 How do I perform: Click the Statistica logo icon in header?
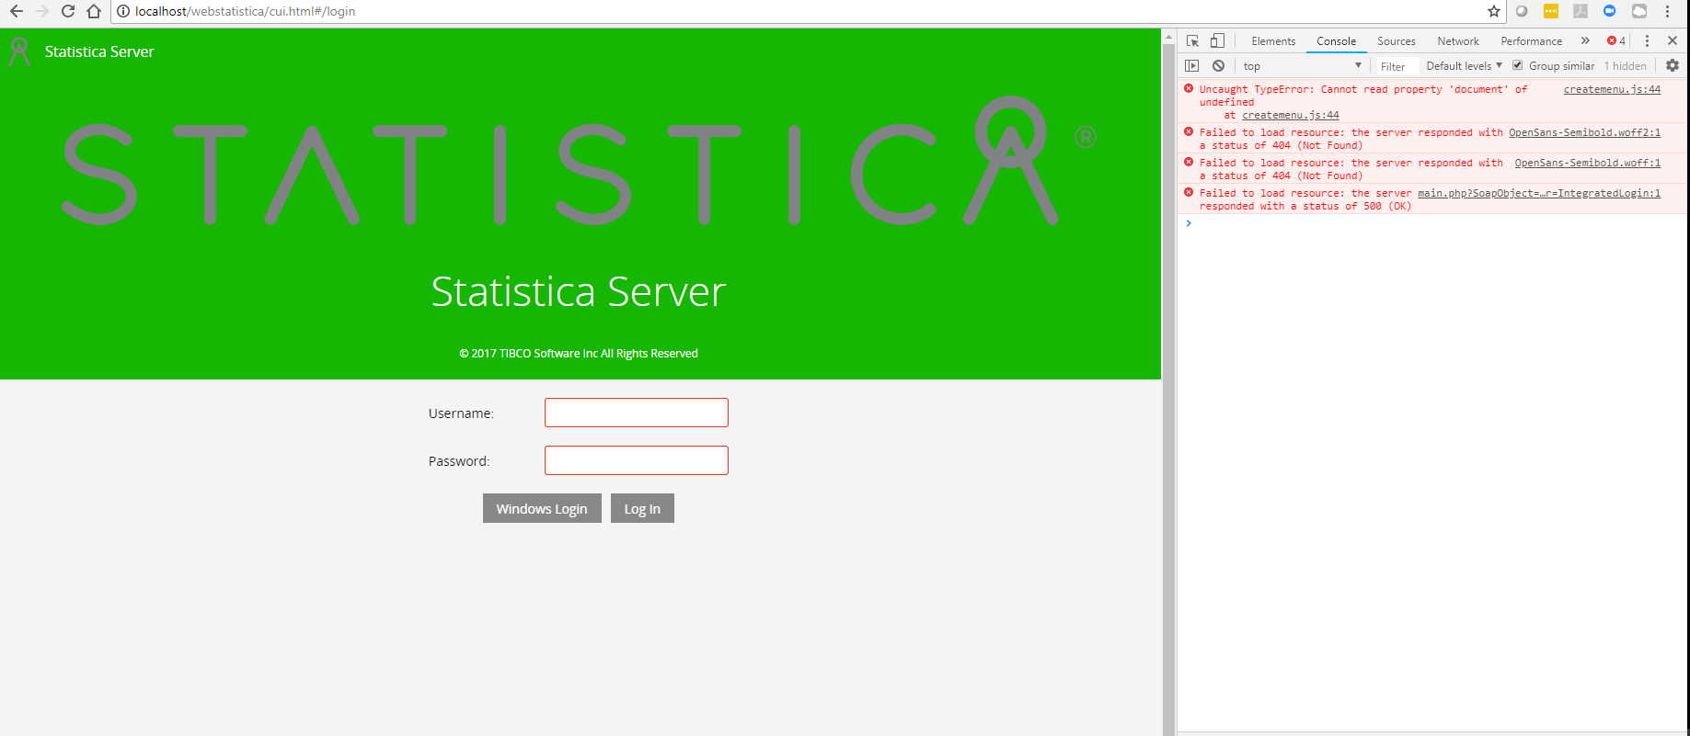click(19, 51)
